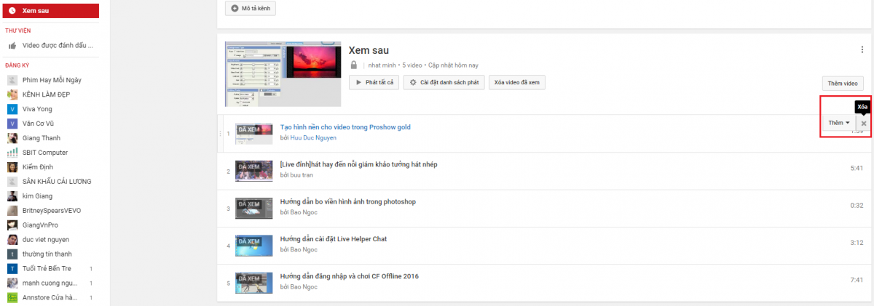874x306 pixels.
Task: Open video Tạo hình nền cho video Proshow gold
Action: (x=345, y=127)
